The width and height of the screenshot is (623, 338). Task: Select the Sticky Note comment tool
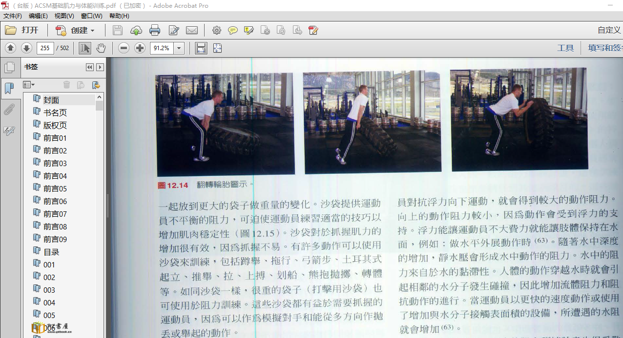(233, 30)
